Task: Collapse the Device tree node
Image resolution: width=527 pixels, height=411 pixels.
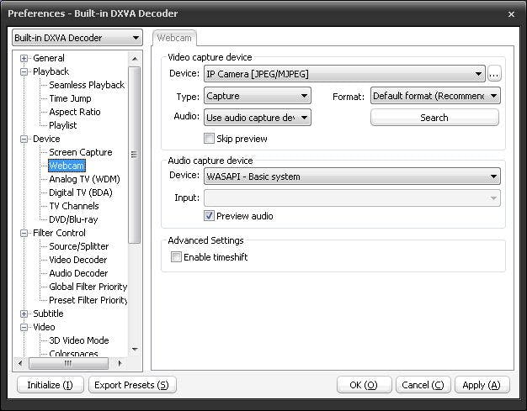Action: click(x=24, y=139)
